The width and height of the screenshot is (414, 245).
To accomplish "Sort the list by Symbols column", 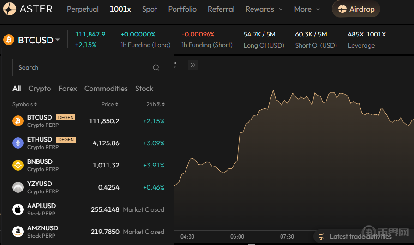I will pos(24,104).
